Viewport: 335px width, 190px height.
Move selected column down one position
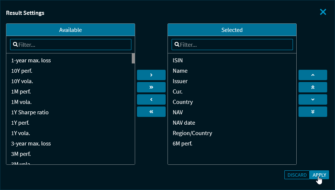coord(313,99)
